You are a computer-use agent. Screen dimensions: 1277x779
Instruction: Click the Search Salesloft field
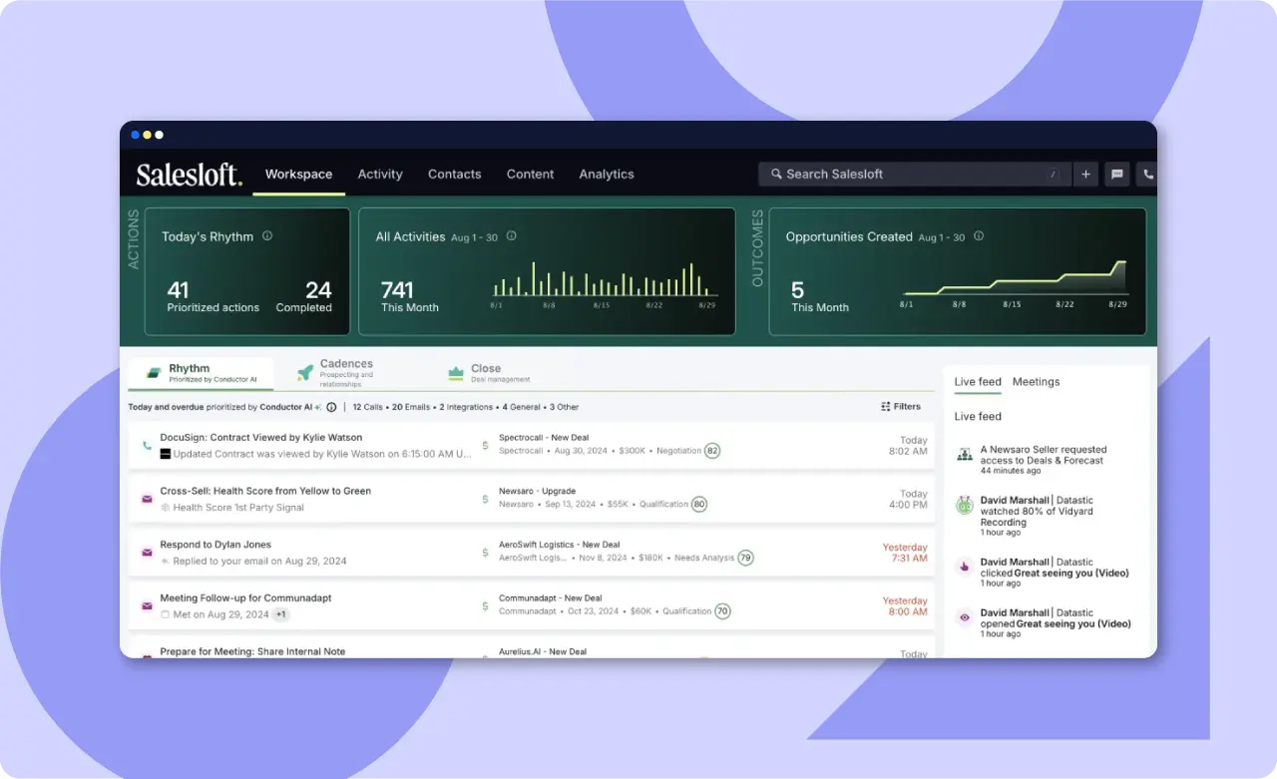[915, 174]
